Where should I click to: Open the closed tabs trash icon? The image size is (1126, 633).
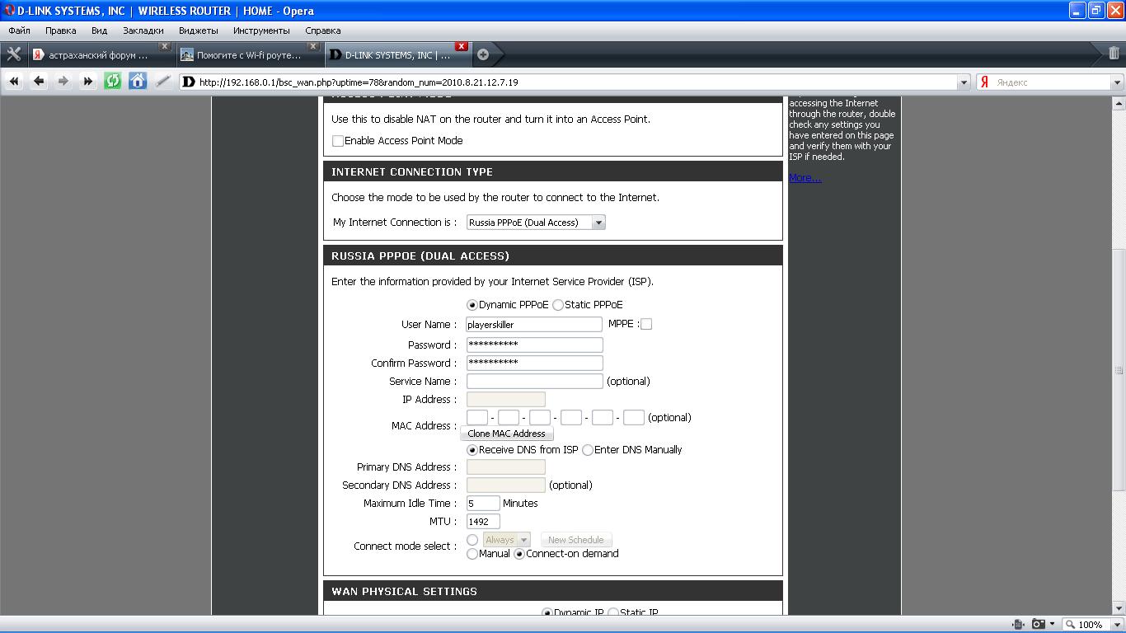tap(1114, 54)
